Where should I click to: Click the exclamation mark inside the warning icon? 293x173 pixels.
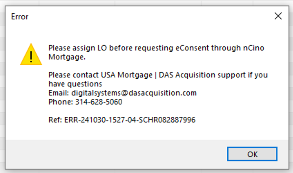[x=31, y=57]
